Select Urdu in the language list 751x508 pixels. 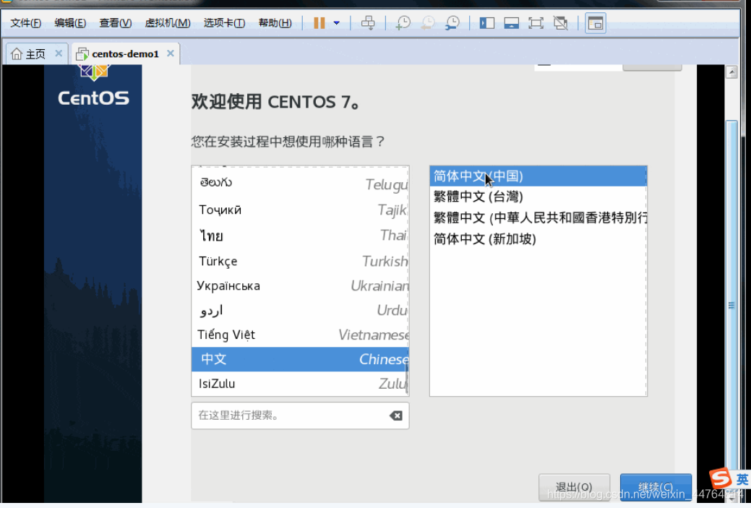(x=300, y=310)
